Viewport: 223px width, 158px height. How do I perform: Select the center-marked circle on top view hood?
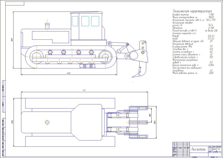[47, 122]
